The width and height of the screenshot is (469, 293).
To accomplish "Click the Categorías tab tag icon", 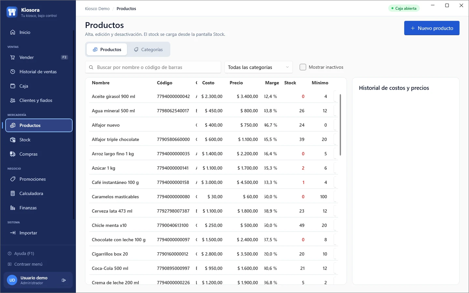I will click(x=136, y=49).
